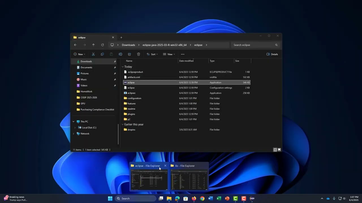Viewport: 362px width, 203px height.
Task: Open Task View from the taskbar
Action: 161,198
